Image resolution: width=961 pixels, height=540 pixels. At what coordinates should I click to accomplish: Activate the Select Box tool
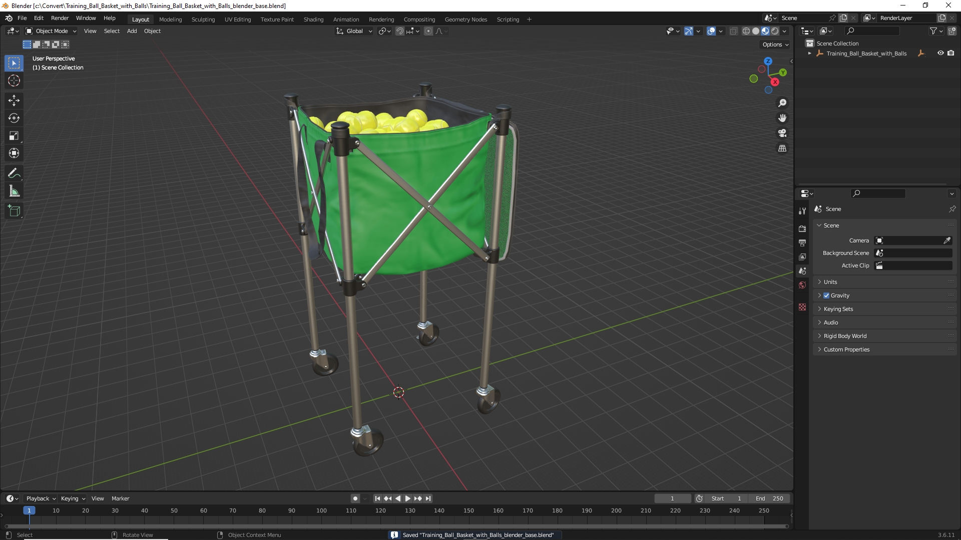[14, 63]
